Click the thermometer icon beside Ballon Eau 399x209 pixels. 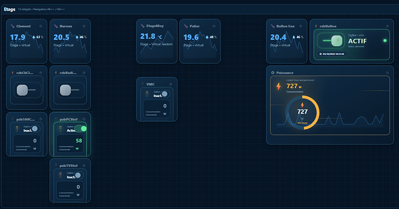[x=272, y=26]
